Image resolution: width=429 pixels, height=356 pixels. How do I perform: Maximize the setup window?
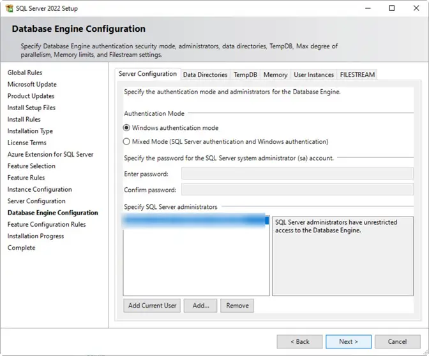click(391, 8)
